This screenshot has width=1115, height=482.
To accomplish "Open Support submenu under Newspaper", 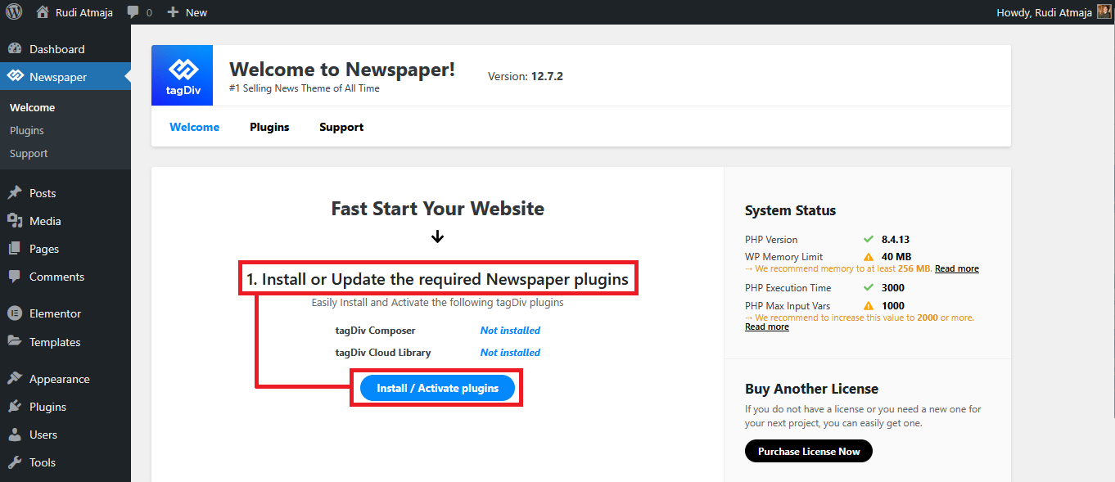I will [x=29, y=153].
